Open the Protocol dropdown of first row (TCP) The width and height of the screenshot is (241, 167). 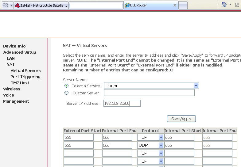pos(150,137)
